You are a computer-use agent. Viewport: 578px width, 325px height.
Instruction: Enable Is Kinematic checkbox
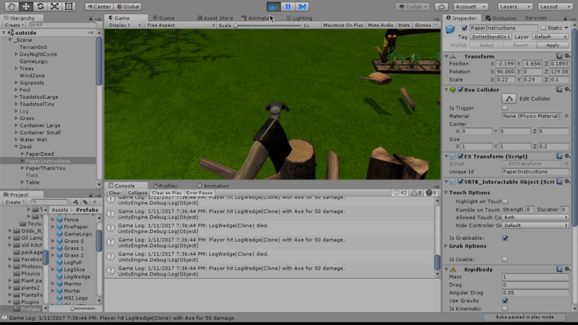click(505, 309)
